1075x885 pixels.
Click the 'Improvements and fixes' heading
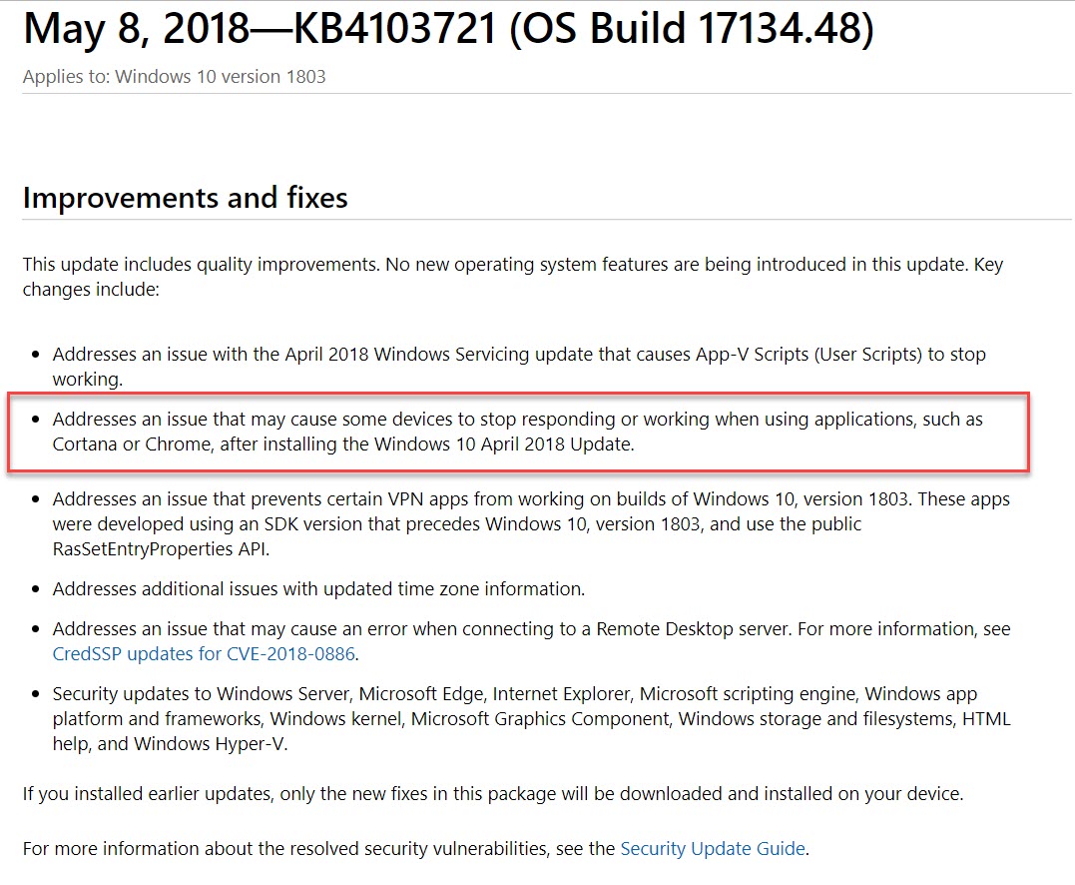point(185,198)
